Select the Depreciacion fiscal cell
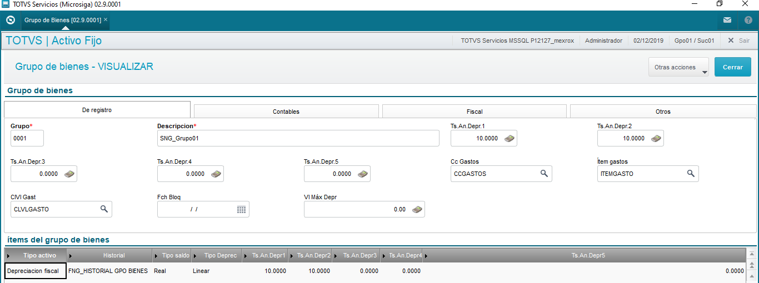The image size is (759, 283). [36, 271]
